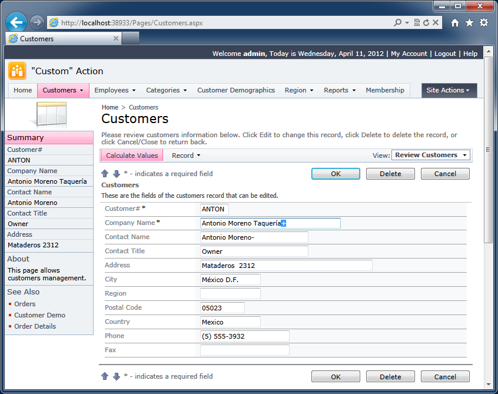
Task: Click the bottom up-arrow previous record icon
Action: [x=105, y=376]
